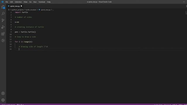Viewport: 187px width, 105px height.
Task: Click the '# drawing side of length i*10' comment
Action: tap(33, 47)
